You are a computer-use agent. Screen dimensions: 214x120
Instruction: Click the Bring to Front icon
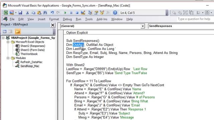pos(174,13)
